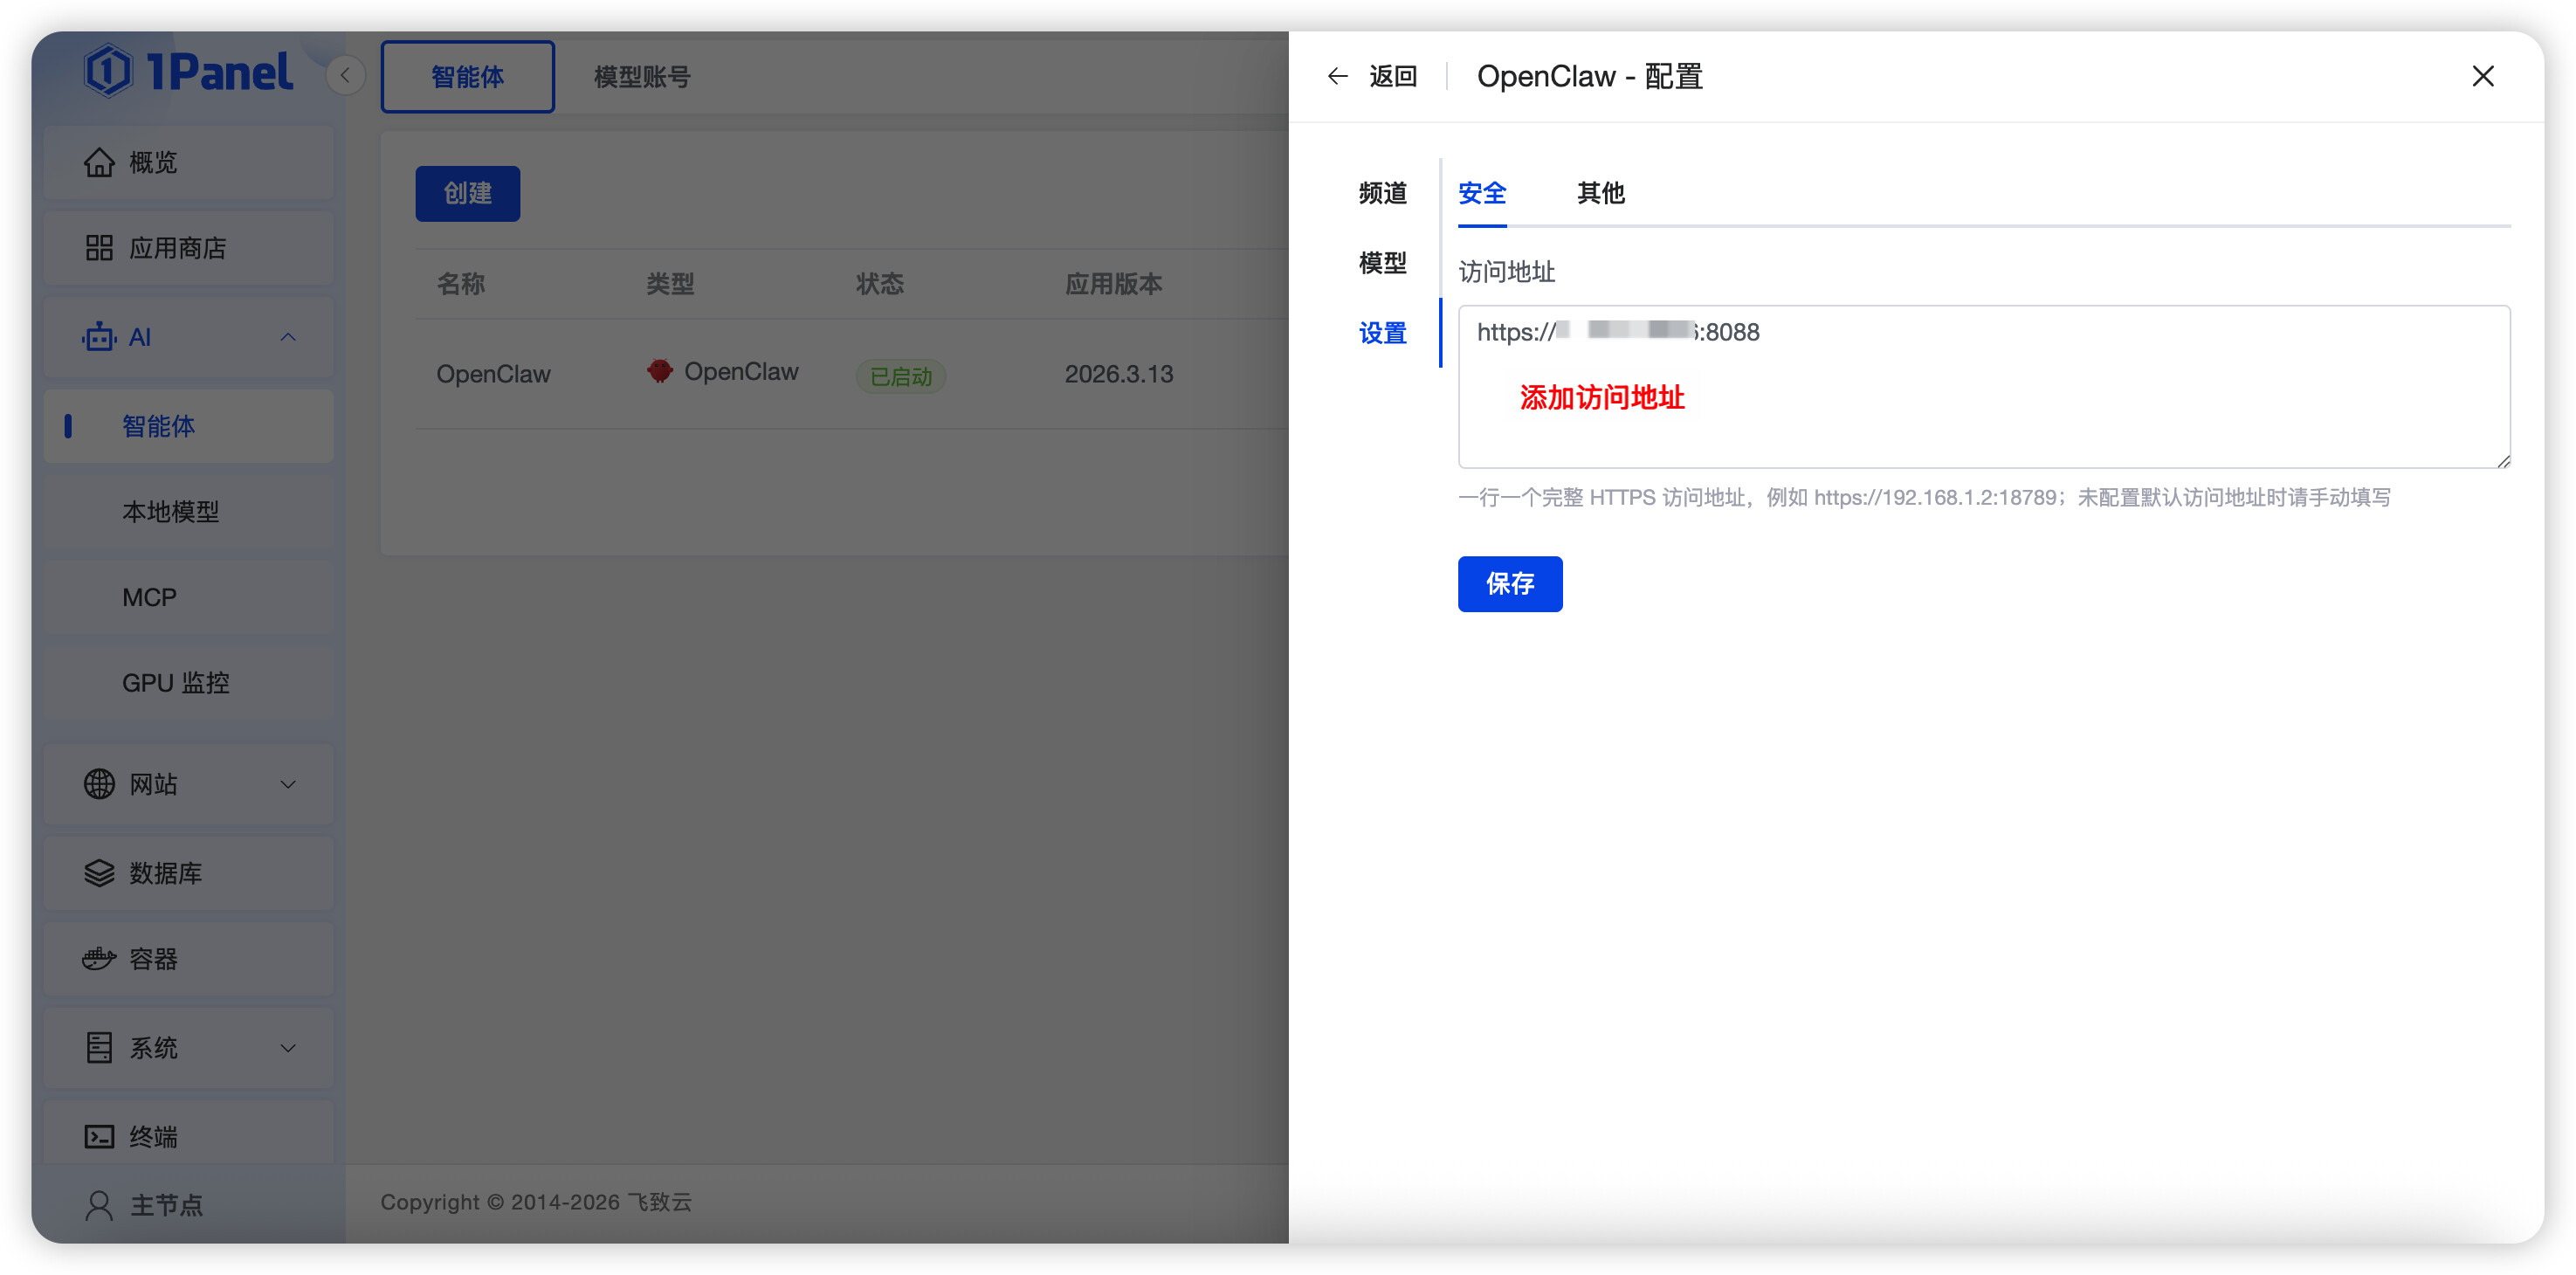Screen dimensions: 2576x1275
Task: Click the AI robot icon in sidebar
Action: click(99, 338)
